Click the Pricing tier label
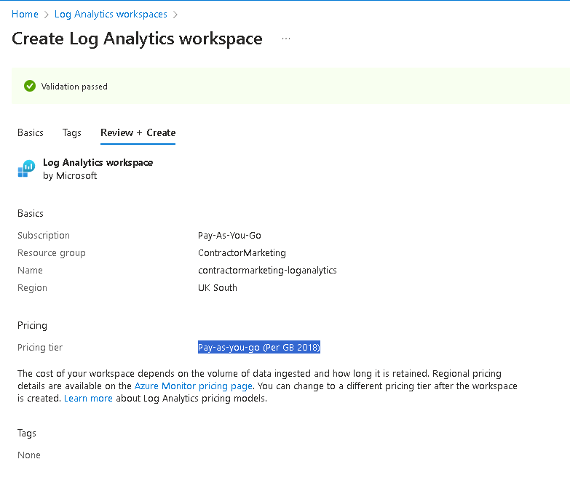The image size is (570, 499). tap(40, 348)
